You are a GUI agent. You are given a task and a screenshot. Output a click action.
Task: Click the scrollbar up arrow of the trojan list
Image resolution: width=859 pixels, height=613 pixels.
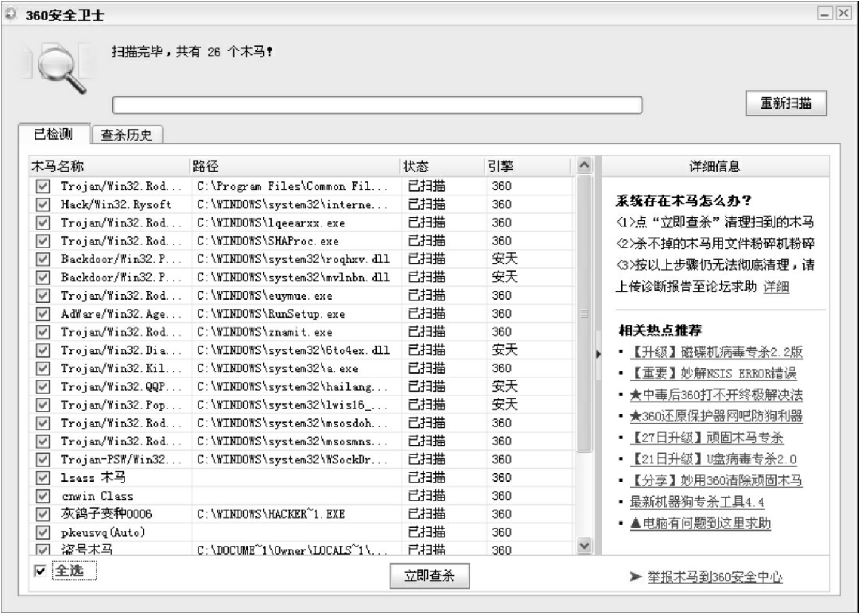pos(584,165)
